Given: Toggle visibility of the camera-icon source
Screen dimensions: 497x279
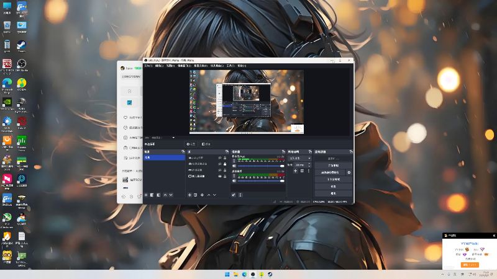Looking at the screenshot, I should [x=220, y=164].
